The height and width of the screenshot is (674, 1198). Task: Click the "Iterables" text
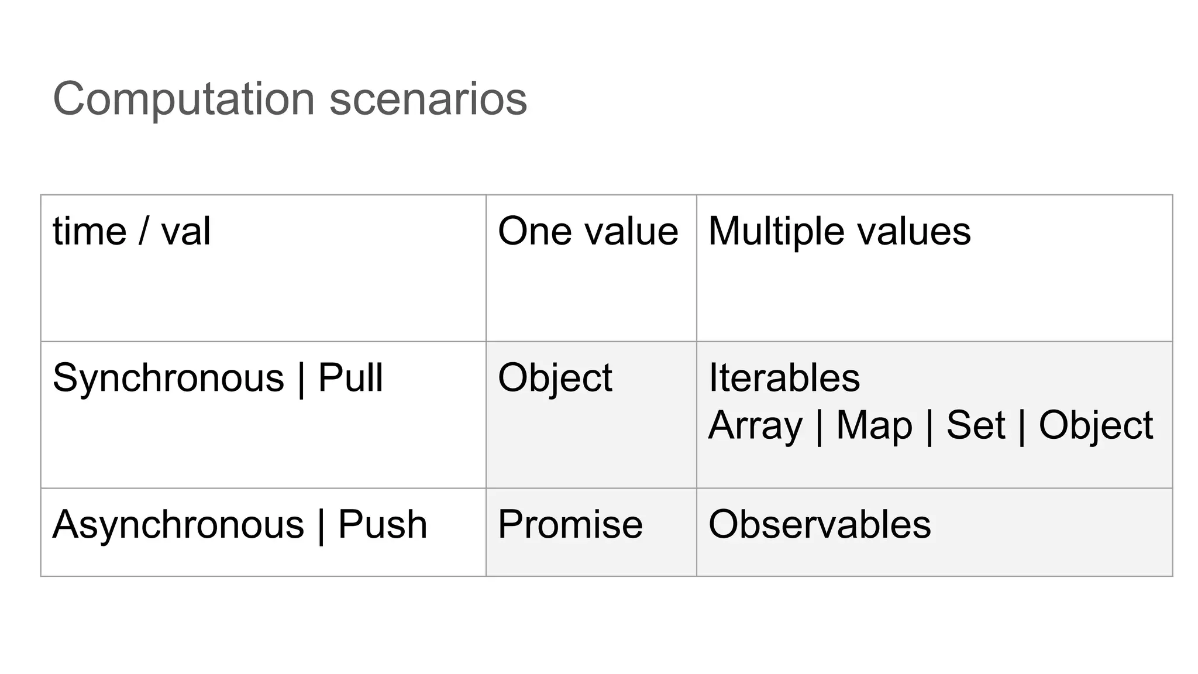click(x=784, y=378)
